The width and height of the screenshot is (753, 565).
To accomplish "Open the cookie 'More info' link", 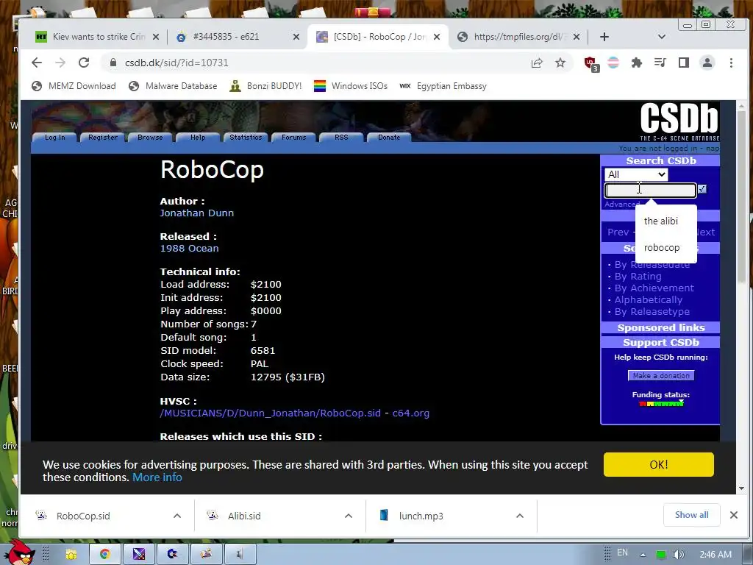I will [x=157, y=477].
